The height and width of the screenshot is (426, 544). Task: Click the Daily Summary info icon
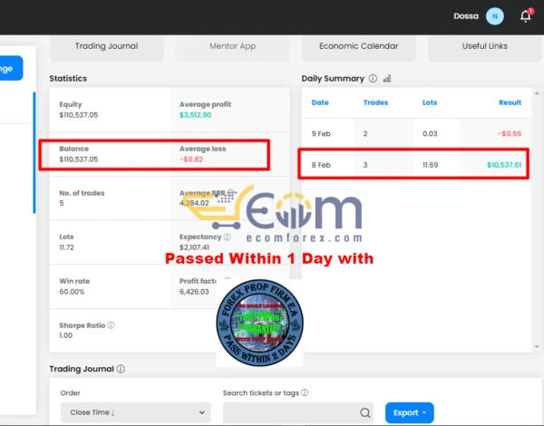point(373,78)
